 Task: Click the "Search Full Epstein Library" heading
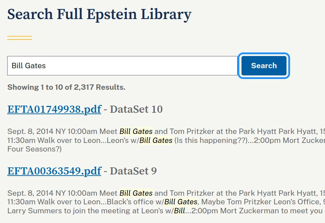coord(99,14)
